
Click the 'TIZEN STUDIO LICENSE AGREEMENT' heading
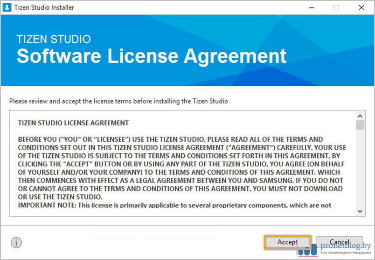73,123
